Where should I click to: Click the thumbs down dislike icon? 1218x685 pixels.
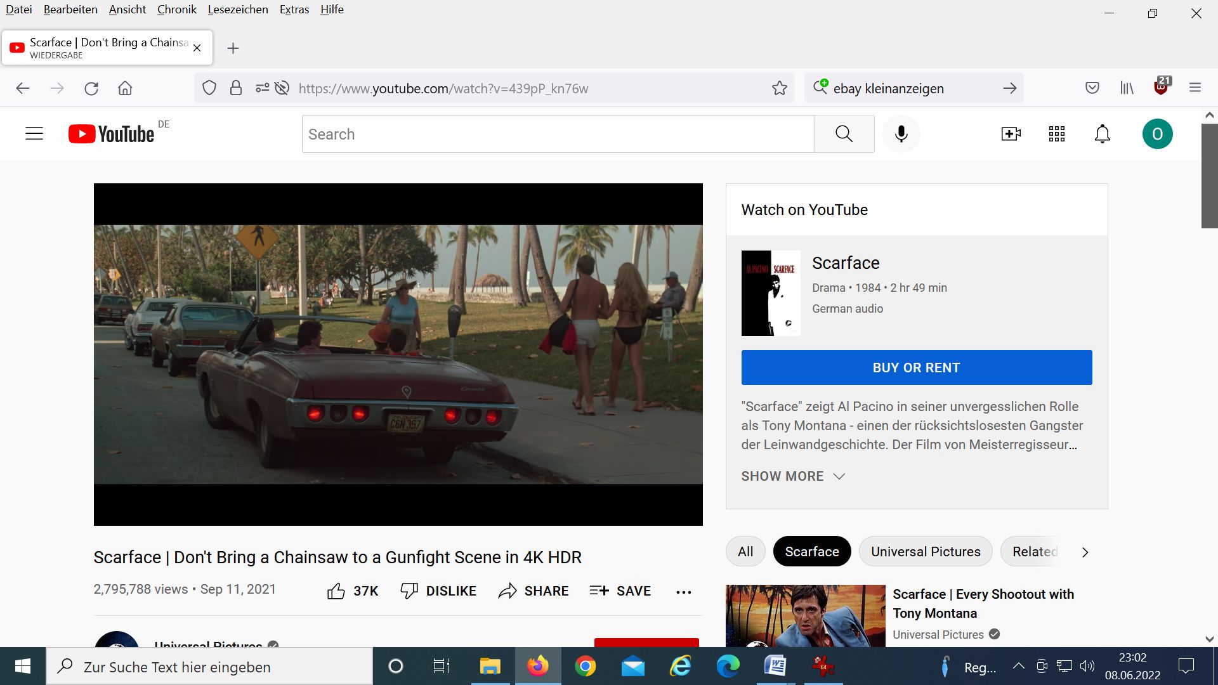(409, 591)
